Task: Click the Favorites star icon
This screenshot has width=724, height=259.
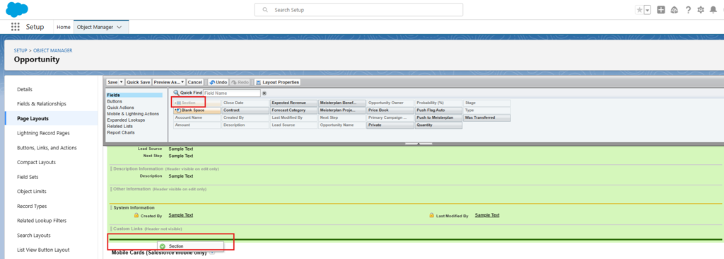Action: click(x=639, y=10)
